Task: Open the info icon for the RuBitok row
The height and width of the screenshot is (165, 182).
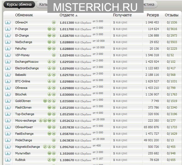Action: point(8,160)
